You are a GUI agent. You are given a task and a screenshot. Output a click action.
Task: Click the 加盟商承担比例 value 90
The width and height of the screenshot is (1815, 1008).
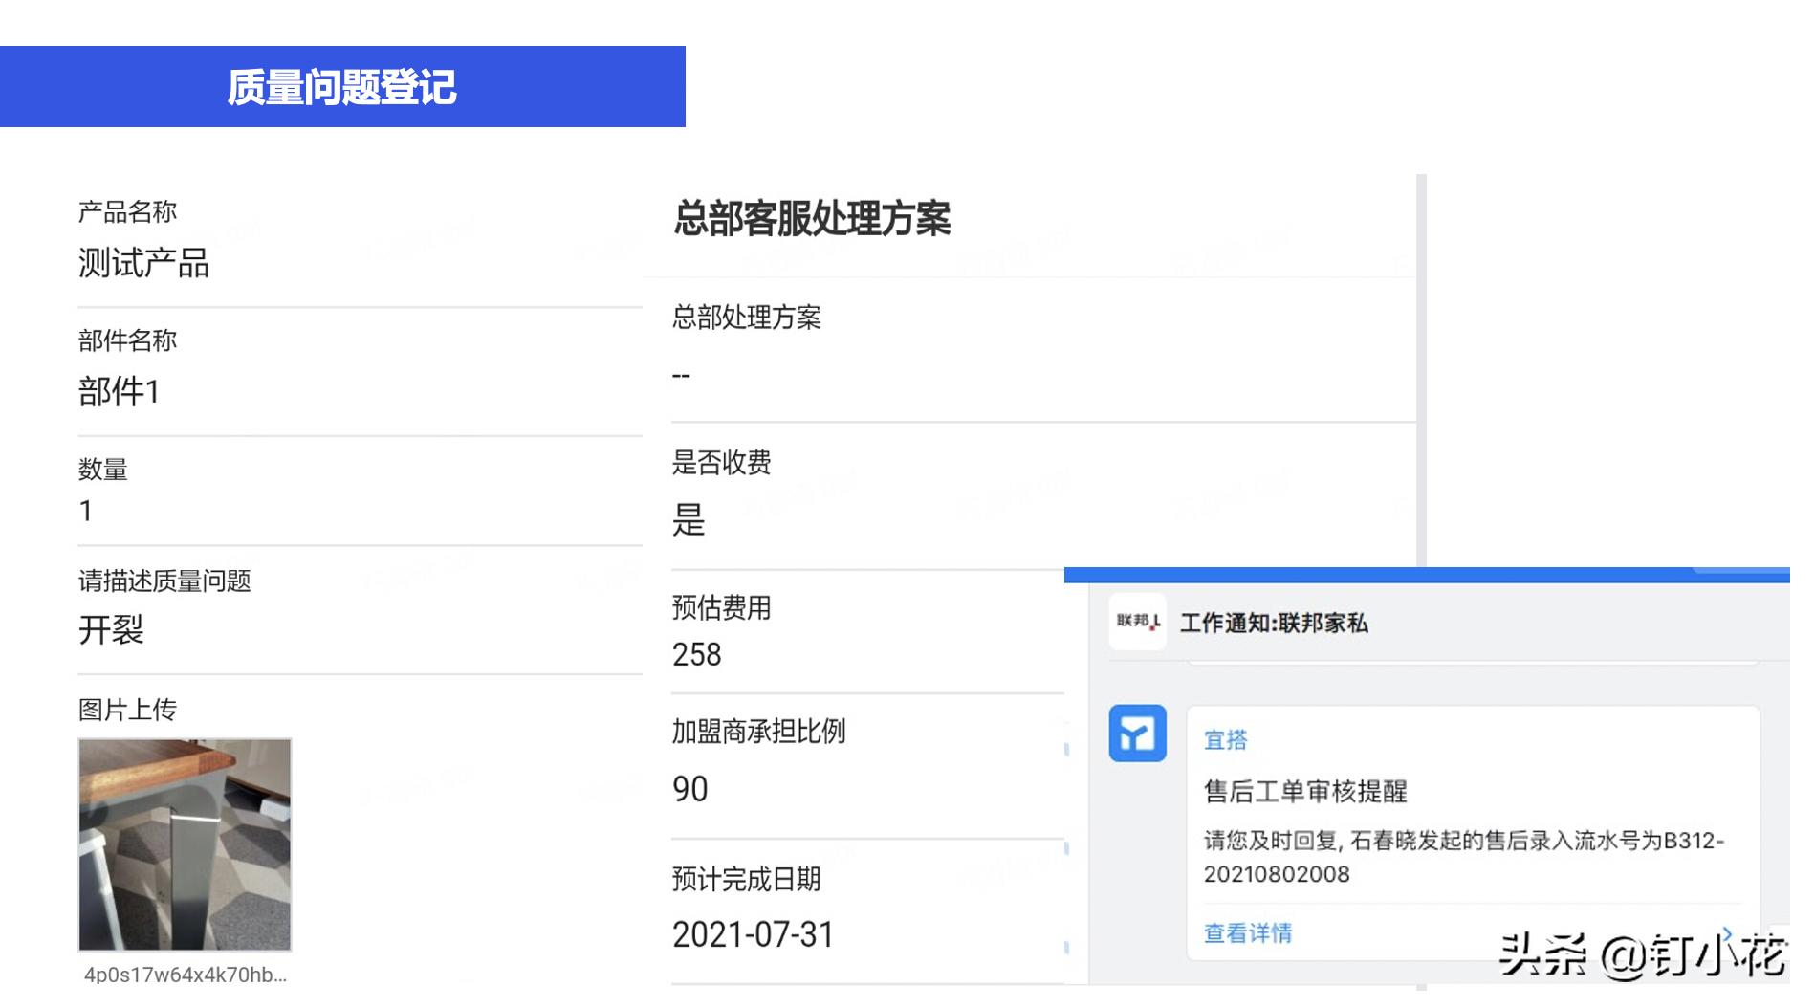pos(689,788)
